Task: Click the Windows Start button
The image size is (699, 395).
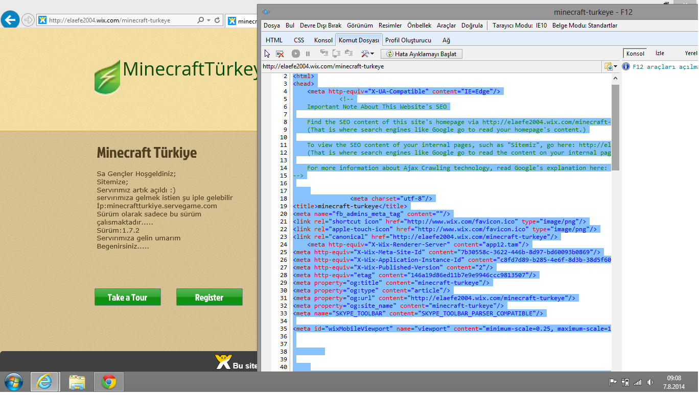Action: pyautogui.click(x=14, y=382)
